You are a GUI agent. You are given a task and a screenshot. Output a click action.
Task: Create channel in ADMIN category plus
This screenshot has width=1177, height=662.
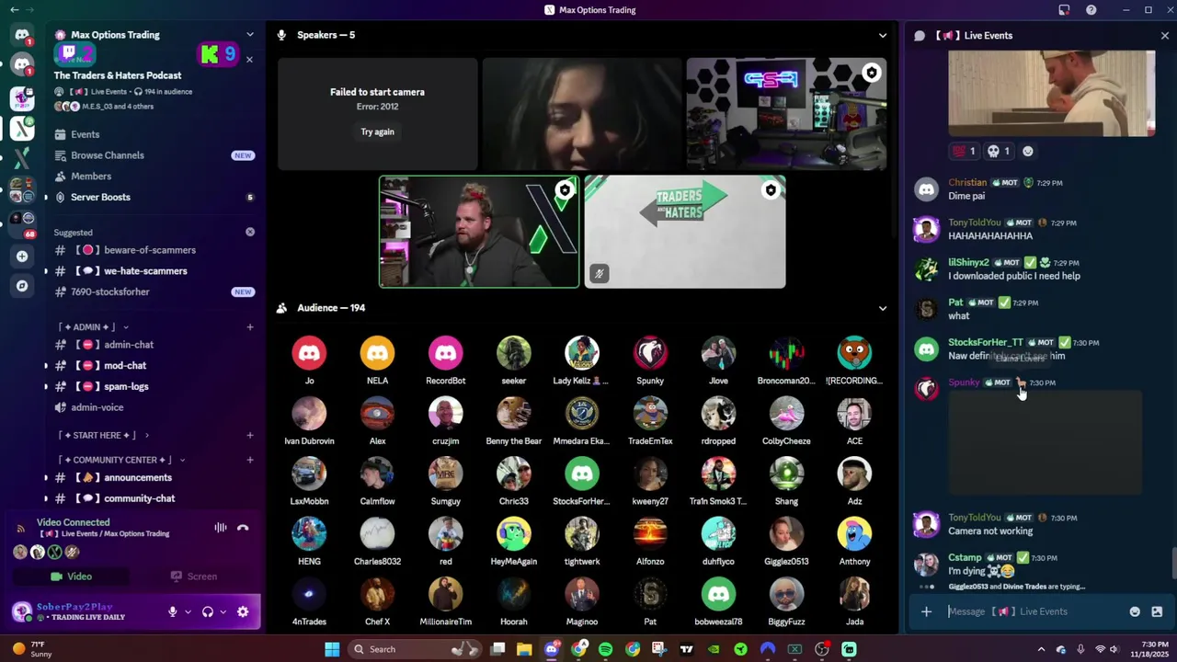(x=249, y=327)
